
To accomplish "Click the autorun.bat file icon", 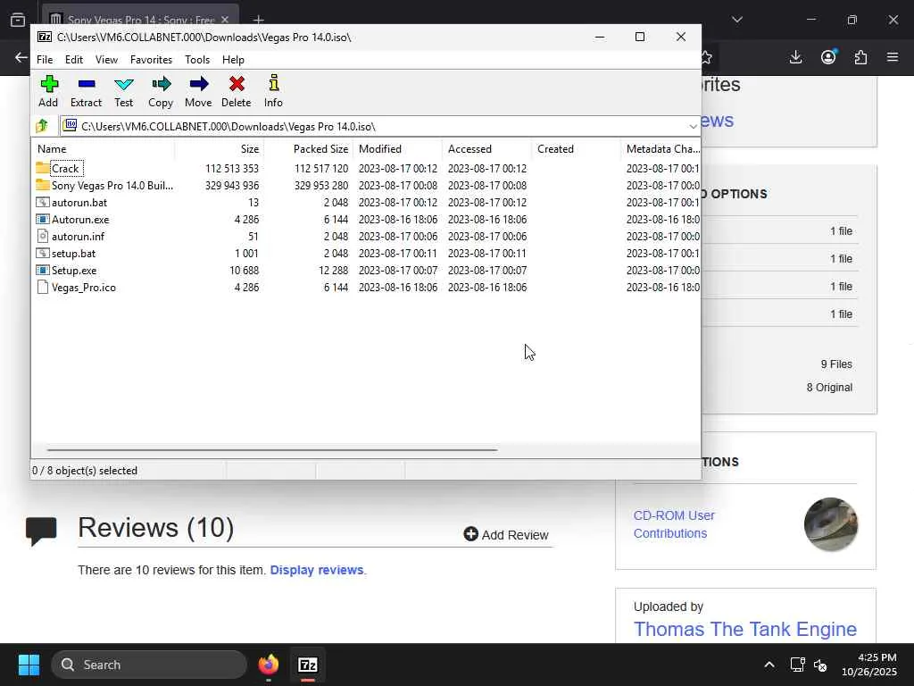I will point(43,203).
